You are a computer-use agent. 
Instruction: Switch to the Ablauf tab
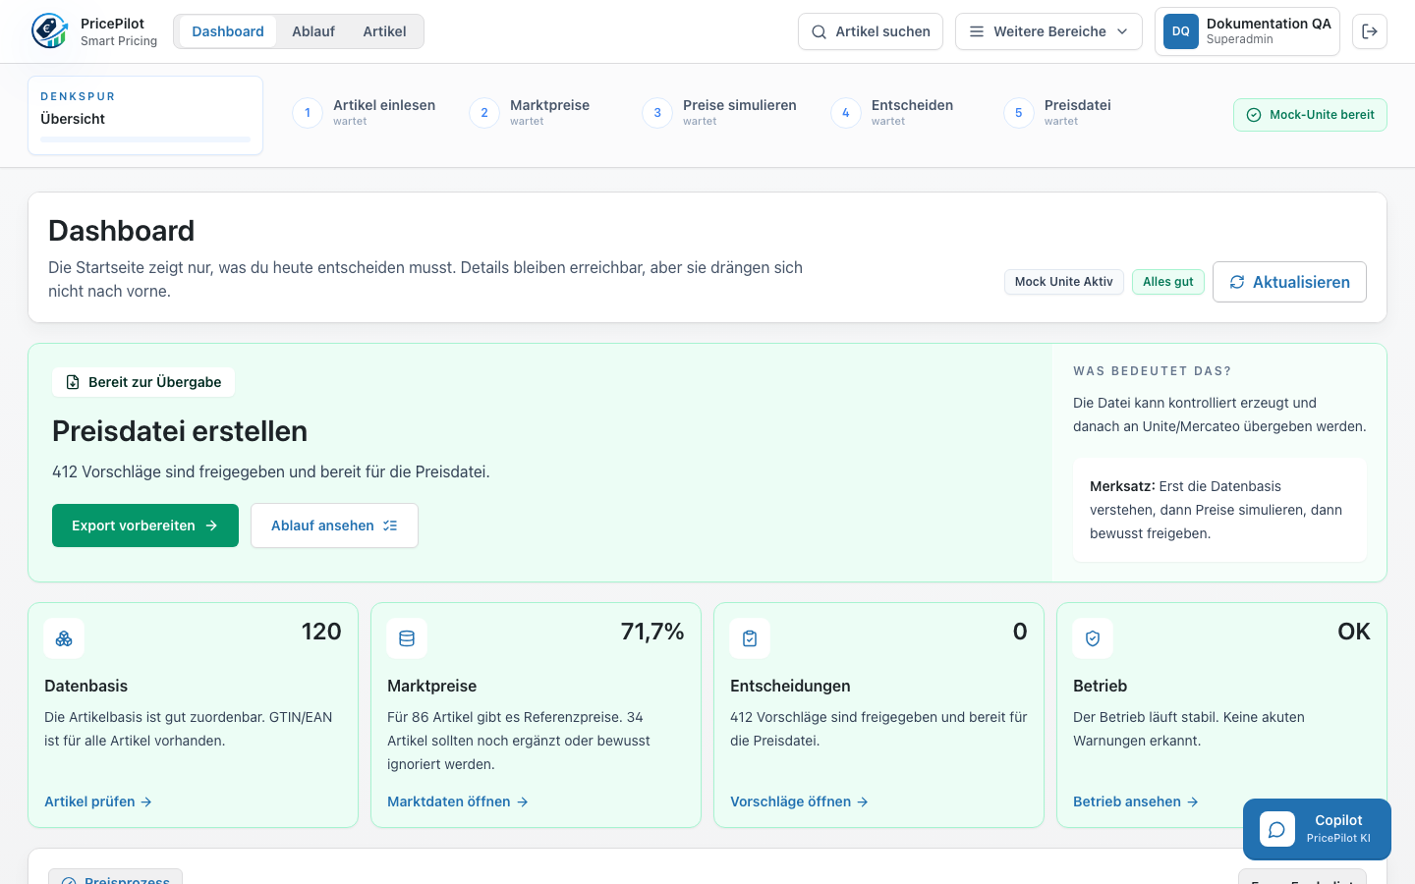[313, 31]
